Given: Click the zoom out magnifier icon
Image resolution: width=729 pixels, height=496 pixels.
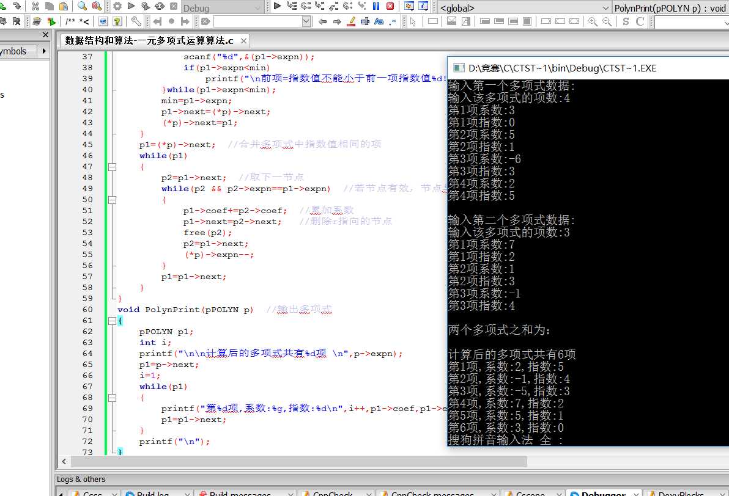Looking at the screenshot, I should click(x=607, y=21).
